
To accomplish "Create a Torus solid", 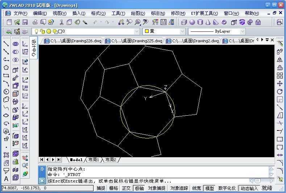I will (224, 22).
